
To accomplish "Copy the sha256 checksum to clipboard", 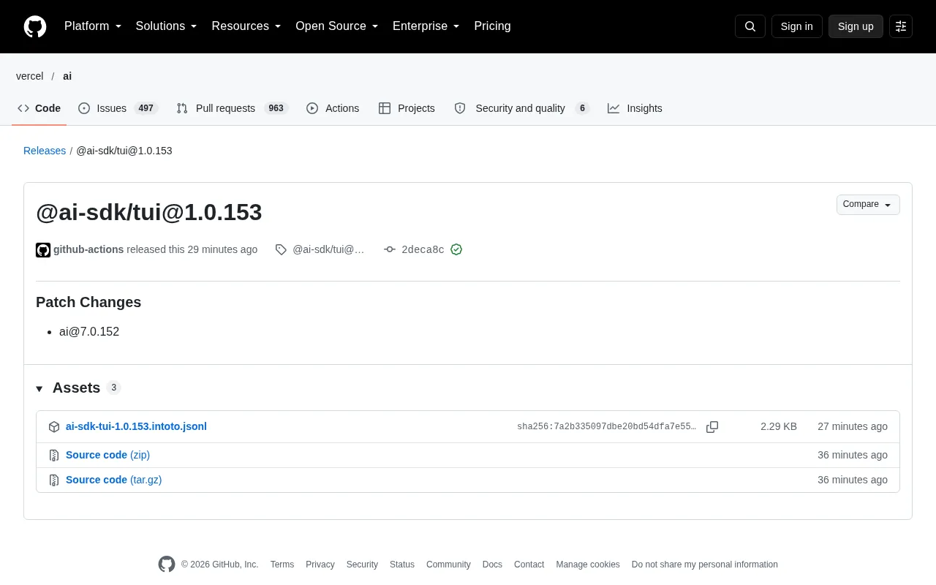I will tap(712, 427).
